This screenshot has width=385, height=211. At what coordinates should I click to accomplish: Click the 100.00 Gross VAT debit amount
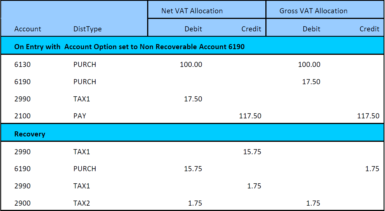tap(309, 64)
